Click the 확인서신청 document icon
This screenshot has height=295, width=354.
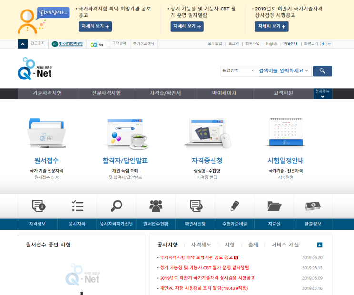coord(196,206)
